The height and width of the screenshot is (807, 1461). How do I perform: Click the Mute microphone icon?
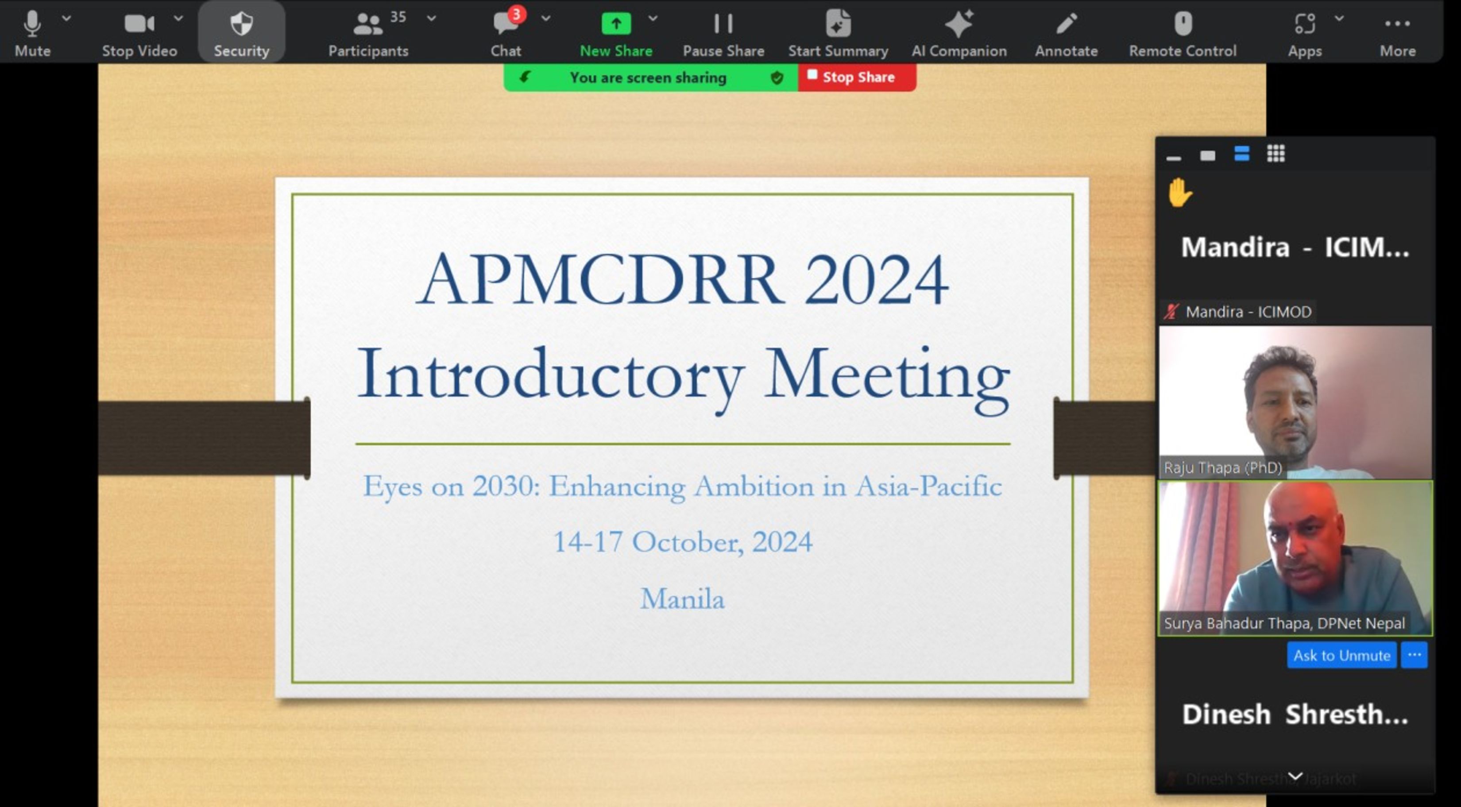pyautogui.click(x=32, y=24)
